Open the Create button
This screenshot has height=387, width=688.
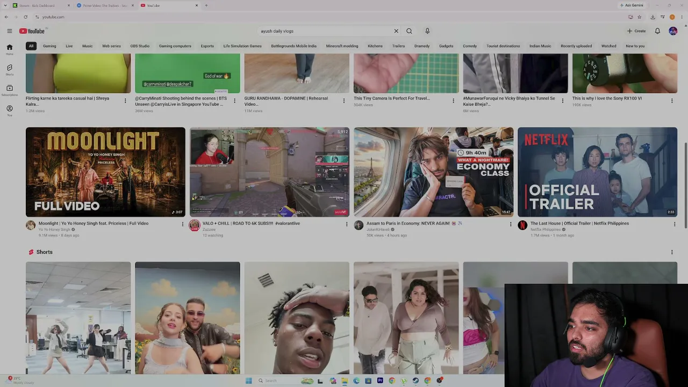click(636, 31)
